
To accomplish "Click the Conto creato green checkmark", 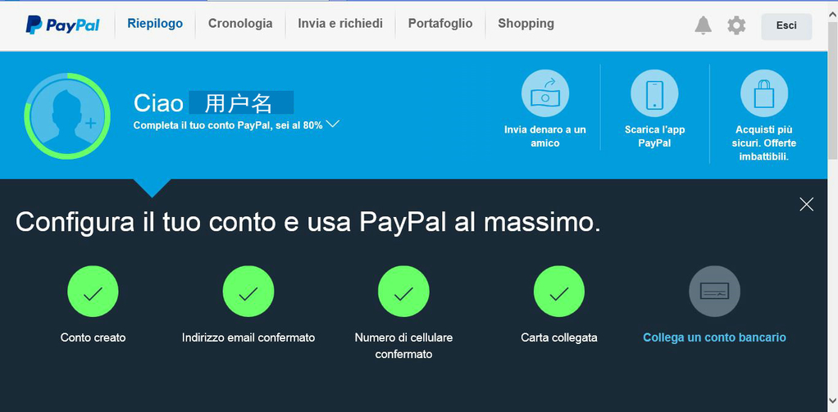I will tap(93, 292).
